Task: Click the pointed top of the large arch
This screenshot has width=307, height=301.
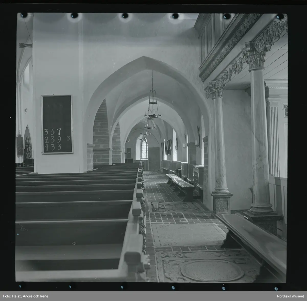Action: tap(145, 58)
